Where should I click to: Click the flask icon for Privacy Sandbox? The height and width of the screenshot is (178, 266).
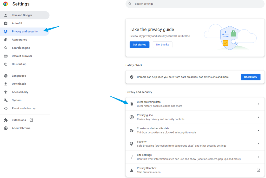132,170
